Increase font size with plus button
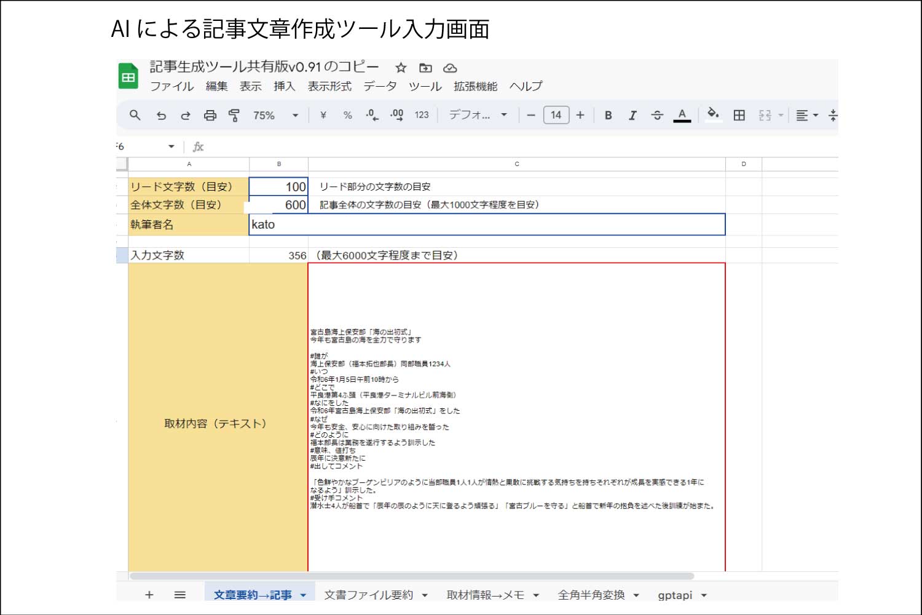This screenshot has width=922, height=615. (x=580, y=115)
